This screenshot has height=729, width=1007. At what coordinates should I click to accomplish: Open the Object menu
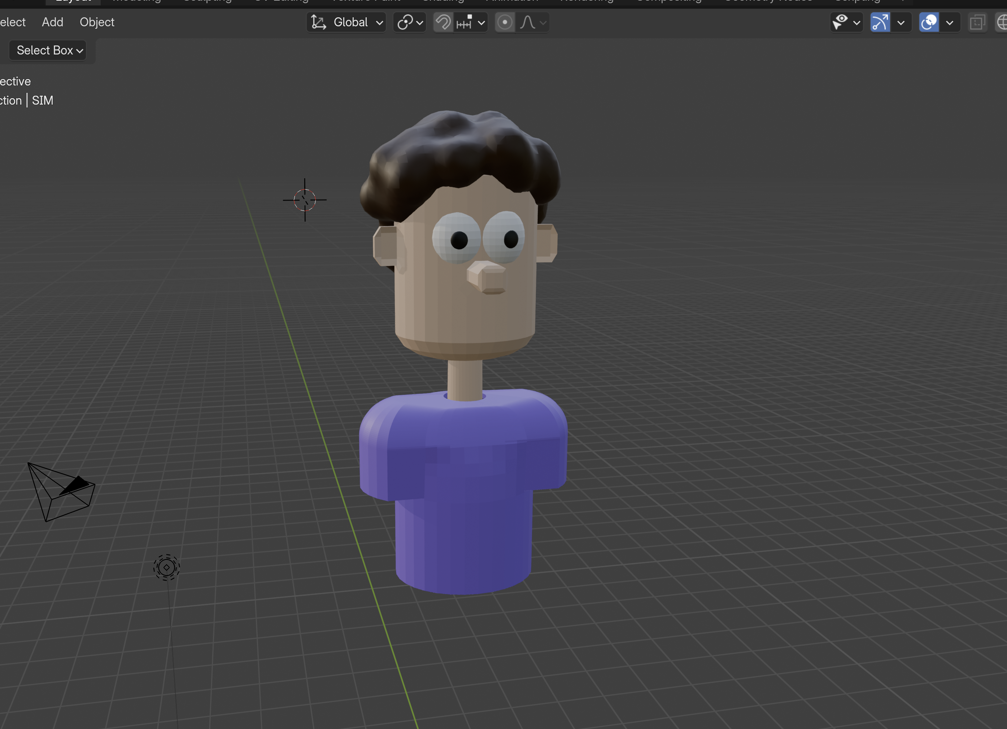97,22
